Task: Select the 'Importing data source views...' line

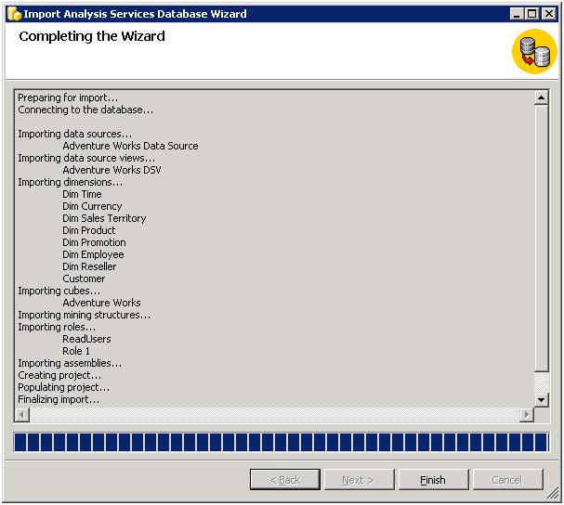Action: coord(86,158)
